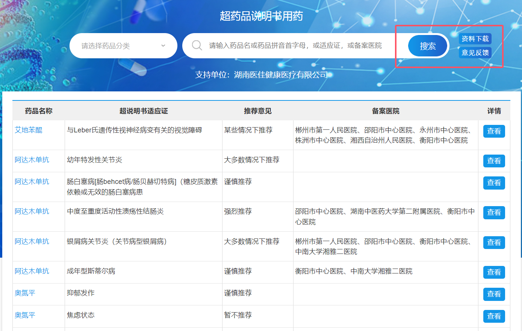Open 阿达木单抗 link for 肠白塞病 row
The width and height of the screenshot is (522, 331).
(32, 182)
